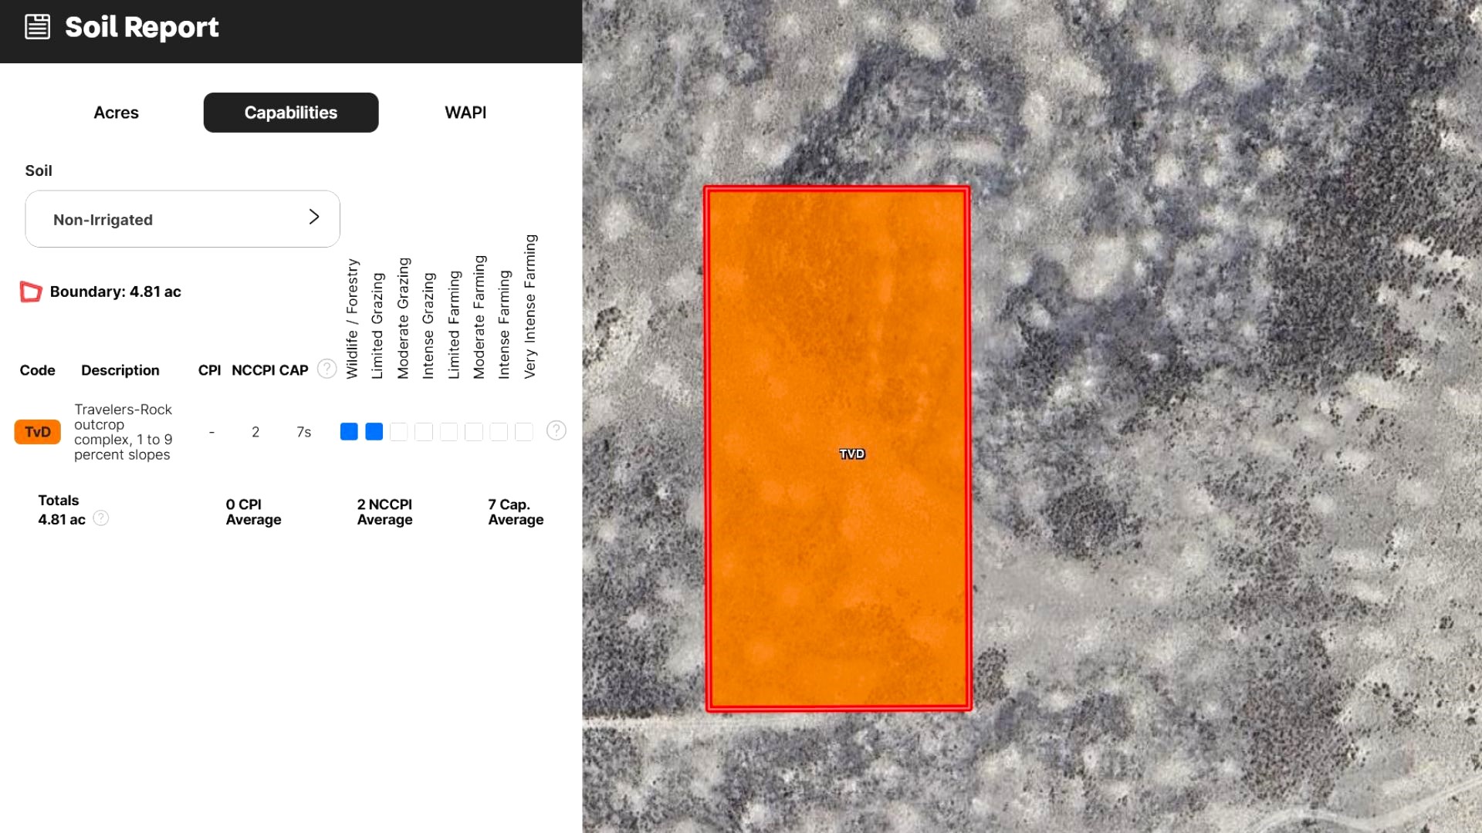Click the chevron arrow in Non-Irrigated selector
This screenshot has width=1482, height=833.
314,217
